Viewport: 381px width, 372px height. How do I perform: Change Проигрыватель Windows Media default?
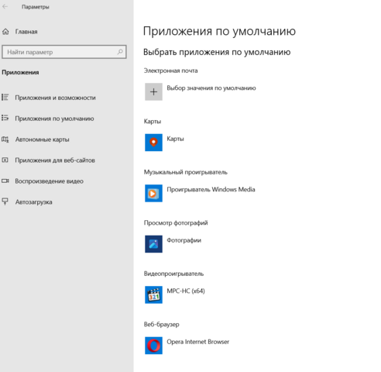coord(211,189)
